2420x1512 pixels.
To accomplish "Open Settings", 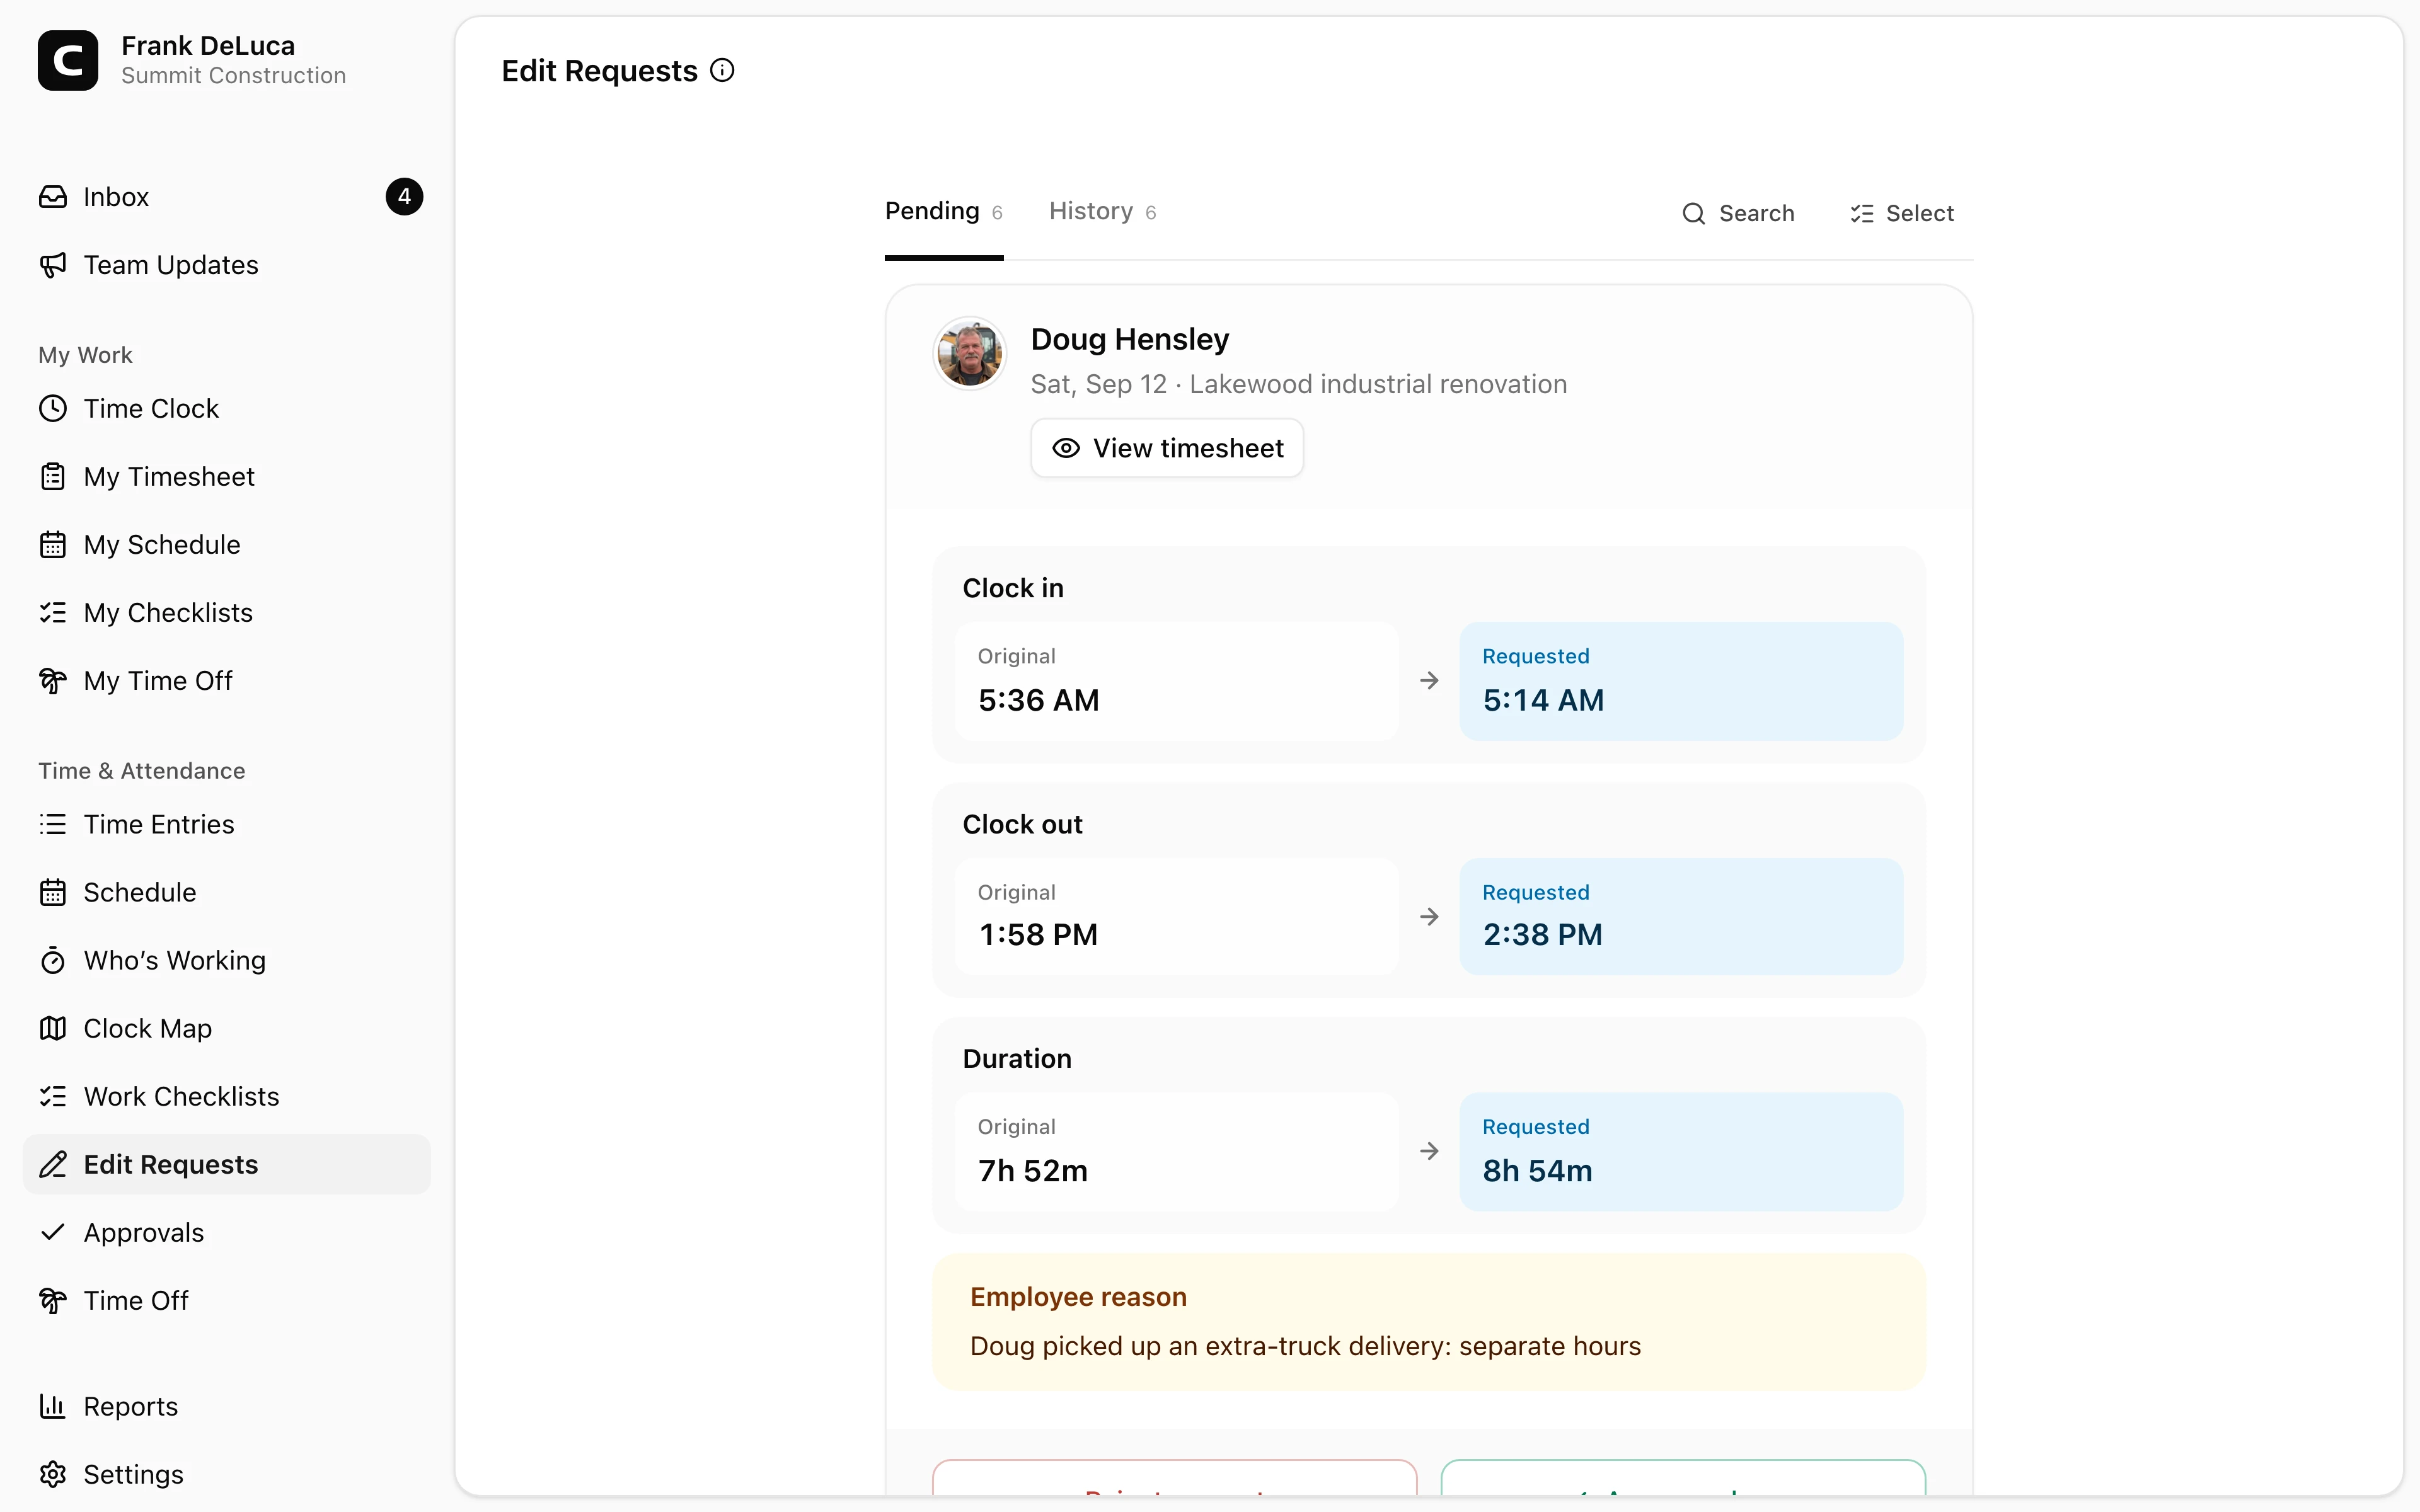I will (227, 1475).
